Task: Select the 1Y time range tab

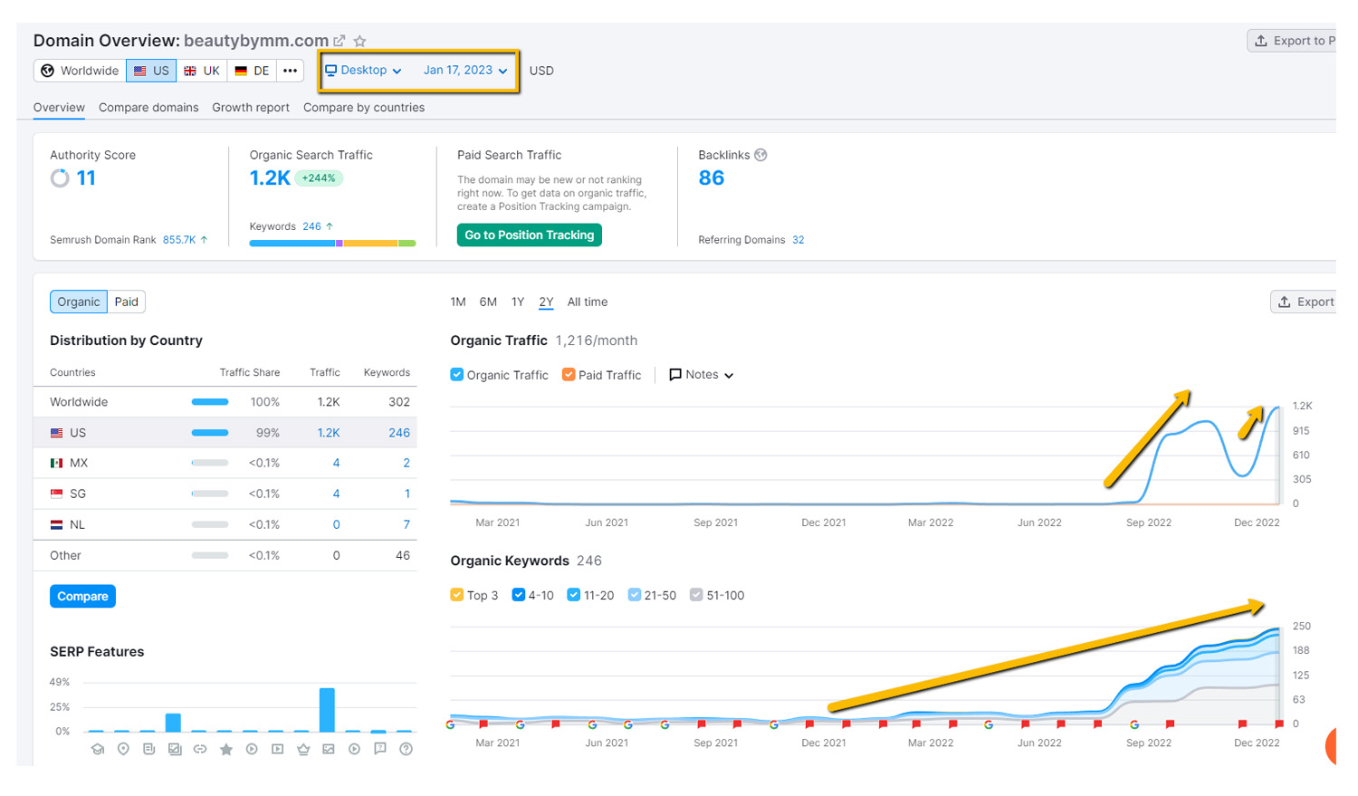Action: [x=518, y=302]
